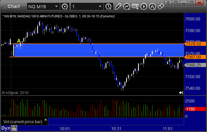Click the 7540.00 price axis label

193,88
